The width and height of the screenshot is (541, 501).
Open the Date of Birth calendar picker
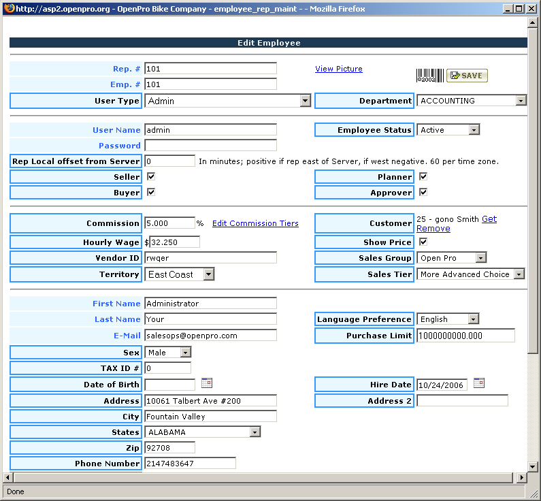207,383
